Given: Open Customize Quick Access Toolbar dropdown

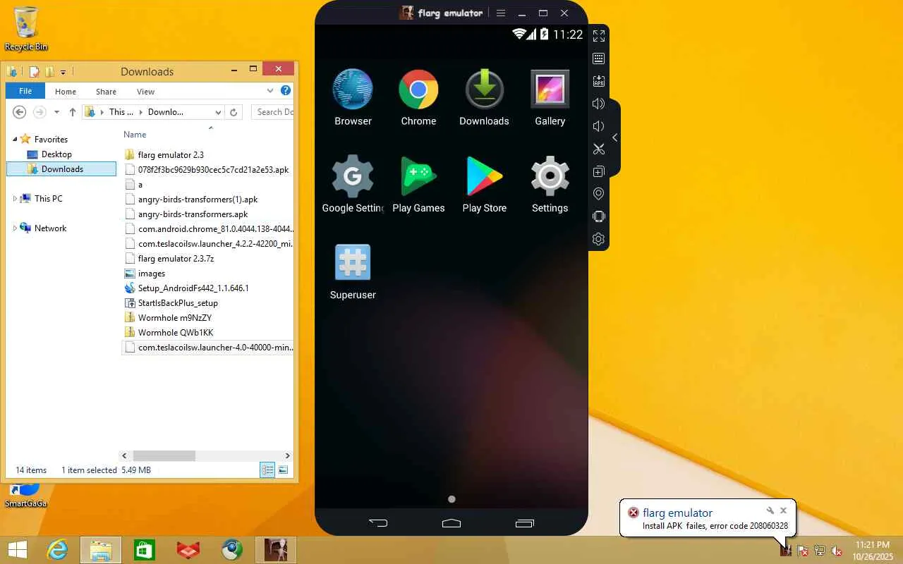Looking at the screenshot, I should tap(63, 72).
